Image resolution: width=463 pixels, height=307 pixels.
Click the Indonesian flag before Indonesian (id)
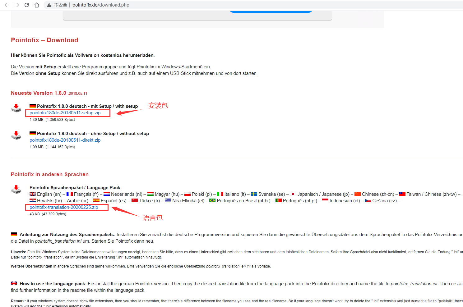click(x=325, y=200)
